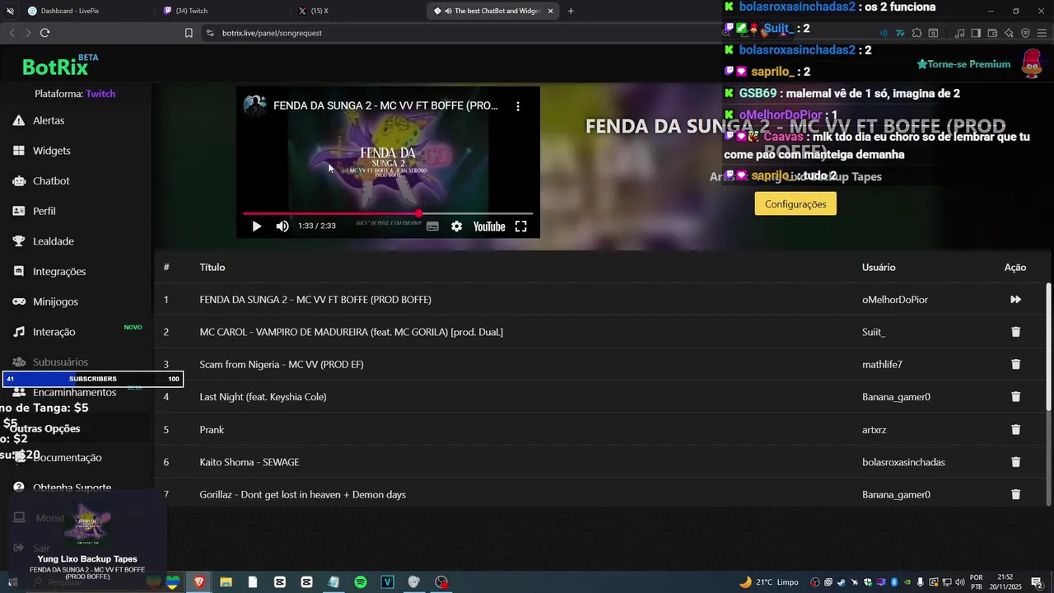1054x593 pixels.
Task: Open Encaminhamentos in sidebar
Action: (74, 393)
